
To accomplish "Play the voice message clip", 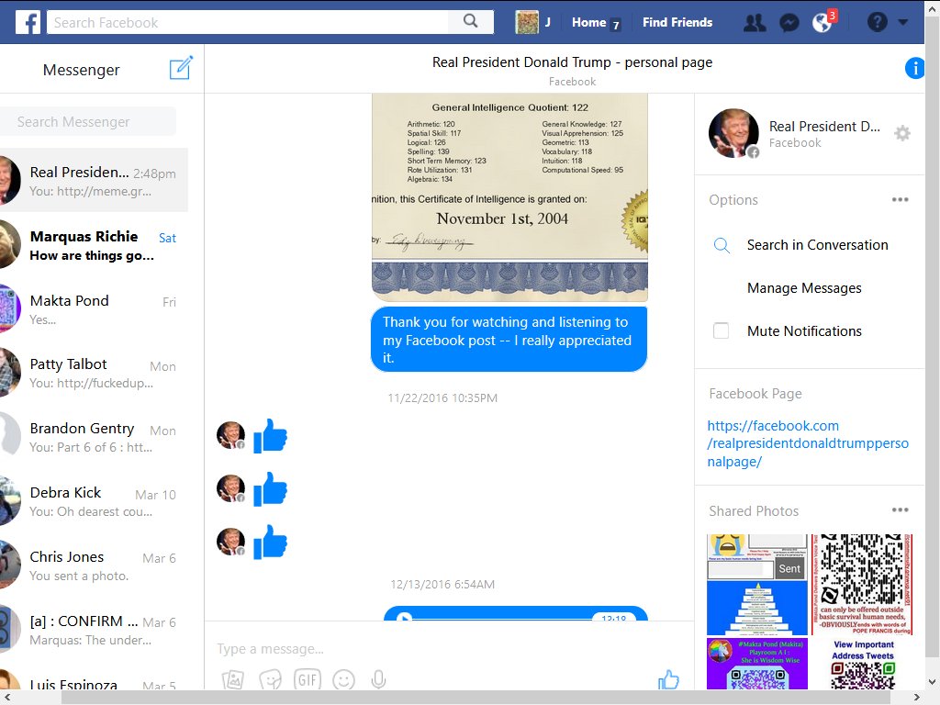I will [x=404, y=617].
